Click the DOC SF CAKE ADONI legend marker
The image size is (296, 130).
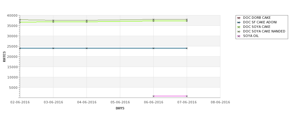point(239,22)
